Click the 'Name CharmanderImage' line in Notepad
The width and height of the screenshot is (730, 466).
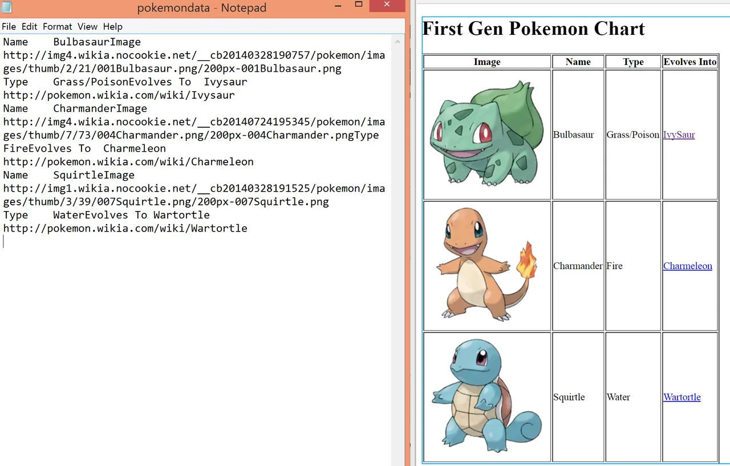75,108
